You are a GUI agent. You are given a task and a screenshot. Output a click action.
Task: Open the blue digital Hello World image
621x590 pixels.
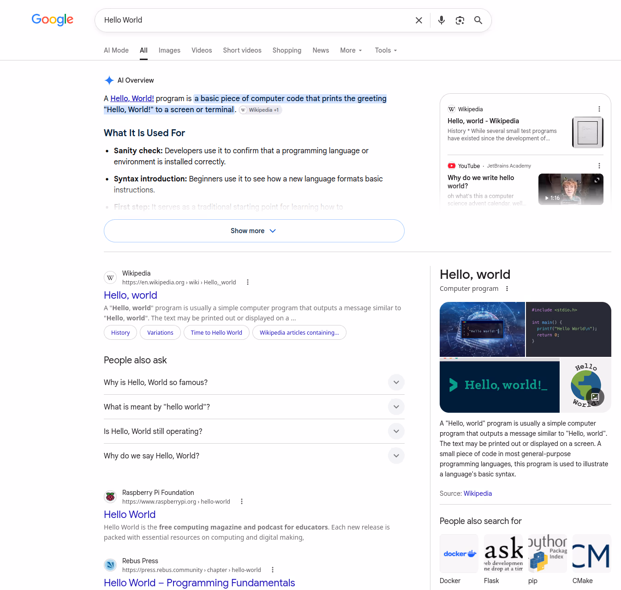point(482,329)
